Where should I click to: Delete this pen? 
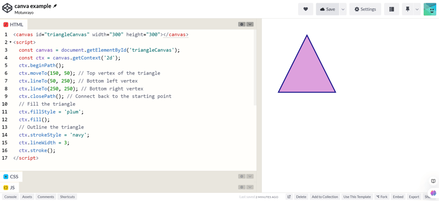click(x=301, y=197)
